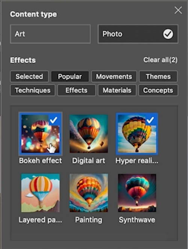
Task: Switch to the Selected effects tab
Action: tap(29, 76)
